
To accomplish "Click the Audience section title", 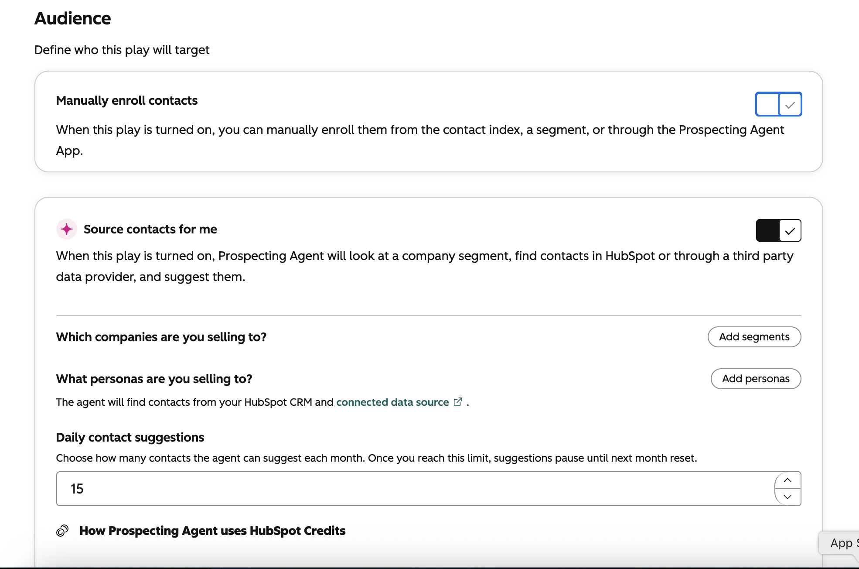I will click(73, 18).
